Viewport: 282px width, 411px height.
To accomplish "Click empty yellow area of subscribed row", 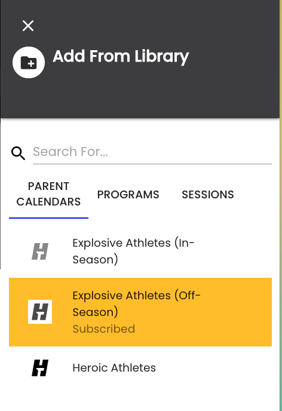I will pos(236,312).
